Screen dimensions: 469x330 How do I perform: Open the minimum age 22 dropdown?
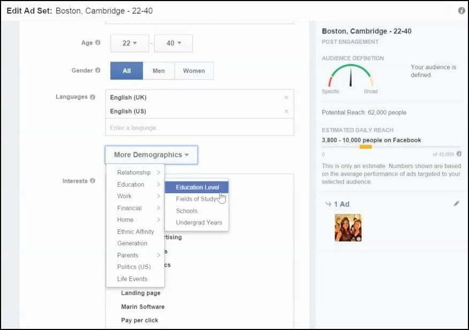[130, 43]
